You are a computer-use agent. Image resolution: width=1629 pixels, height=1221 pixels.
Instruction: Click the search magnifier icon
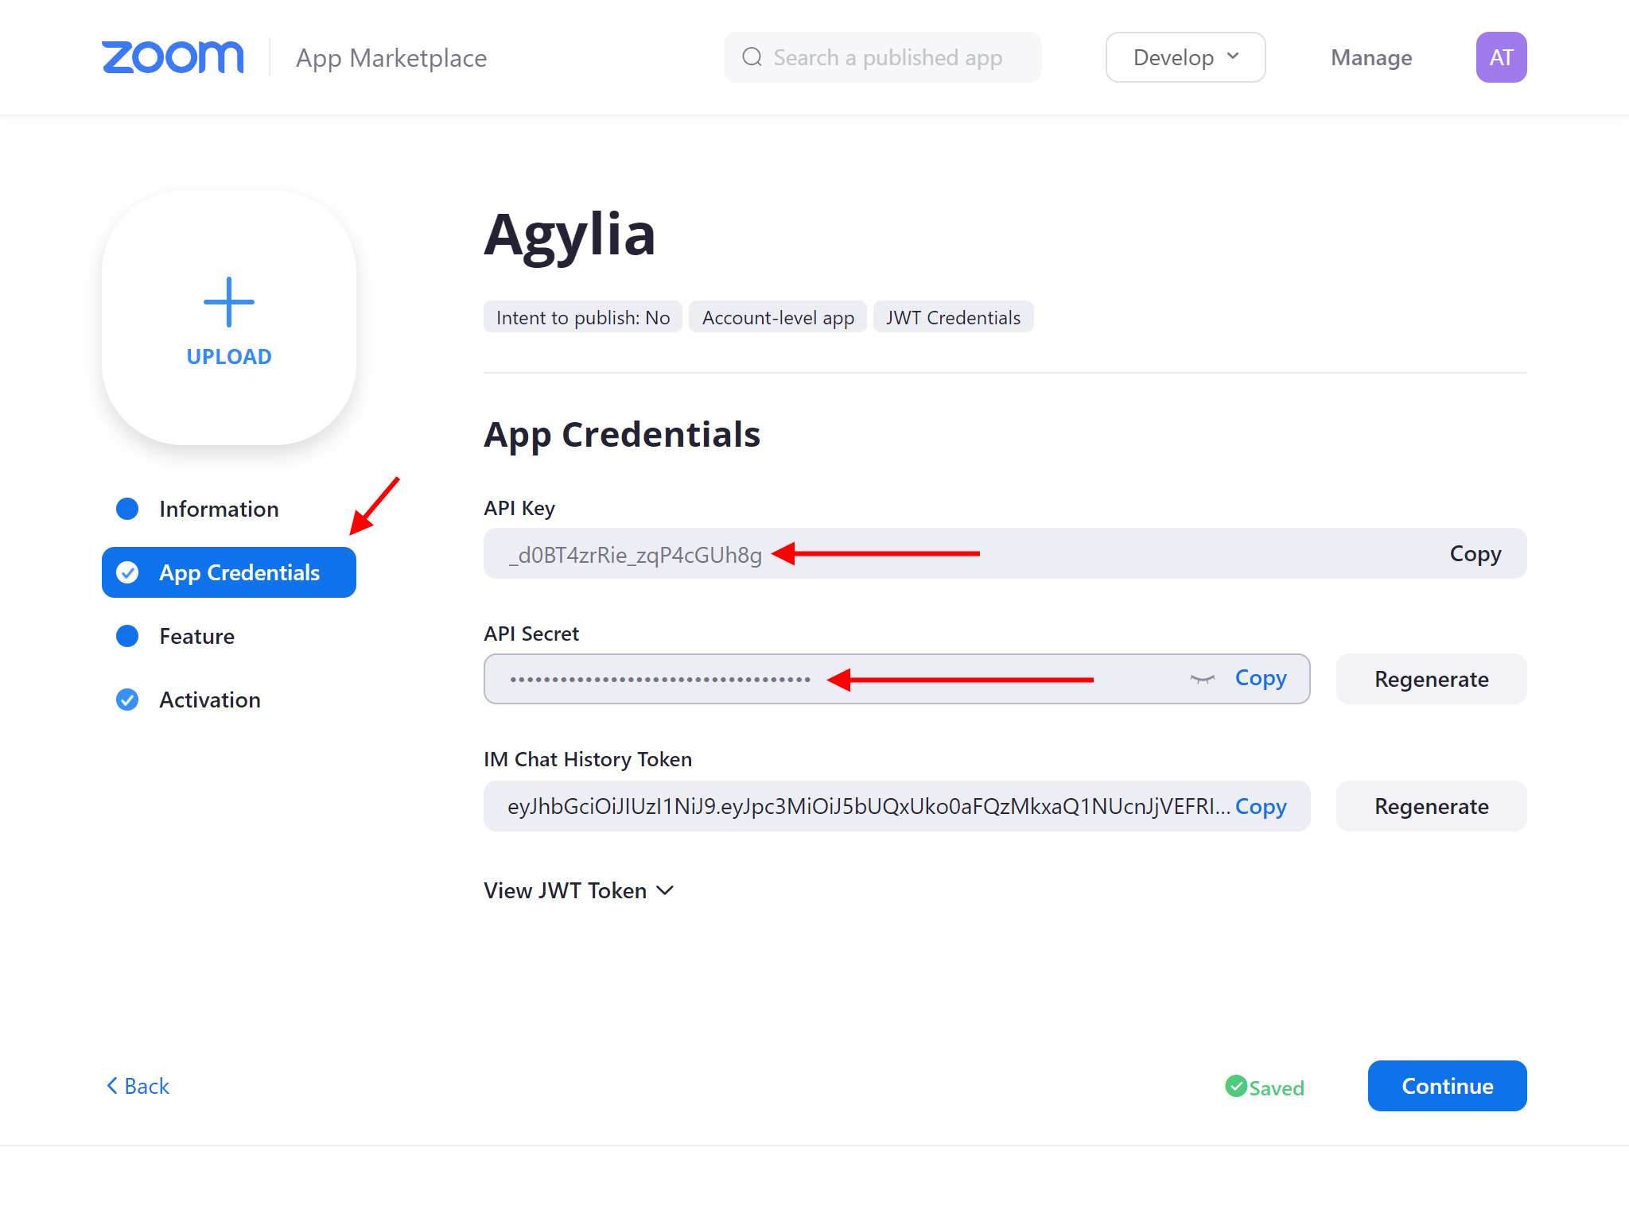752,57
